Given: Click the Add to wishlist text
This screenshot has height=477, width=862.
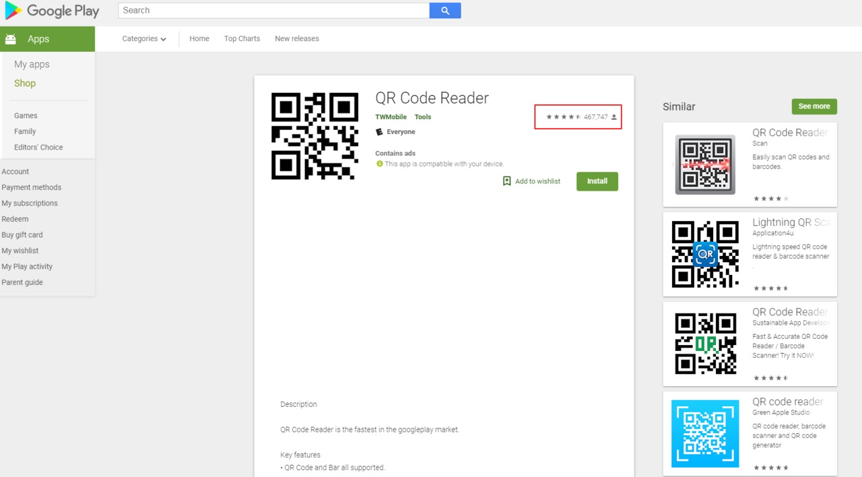Looking at the screenshot, I should 537,181.
